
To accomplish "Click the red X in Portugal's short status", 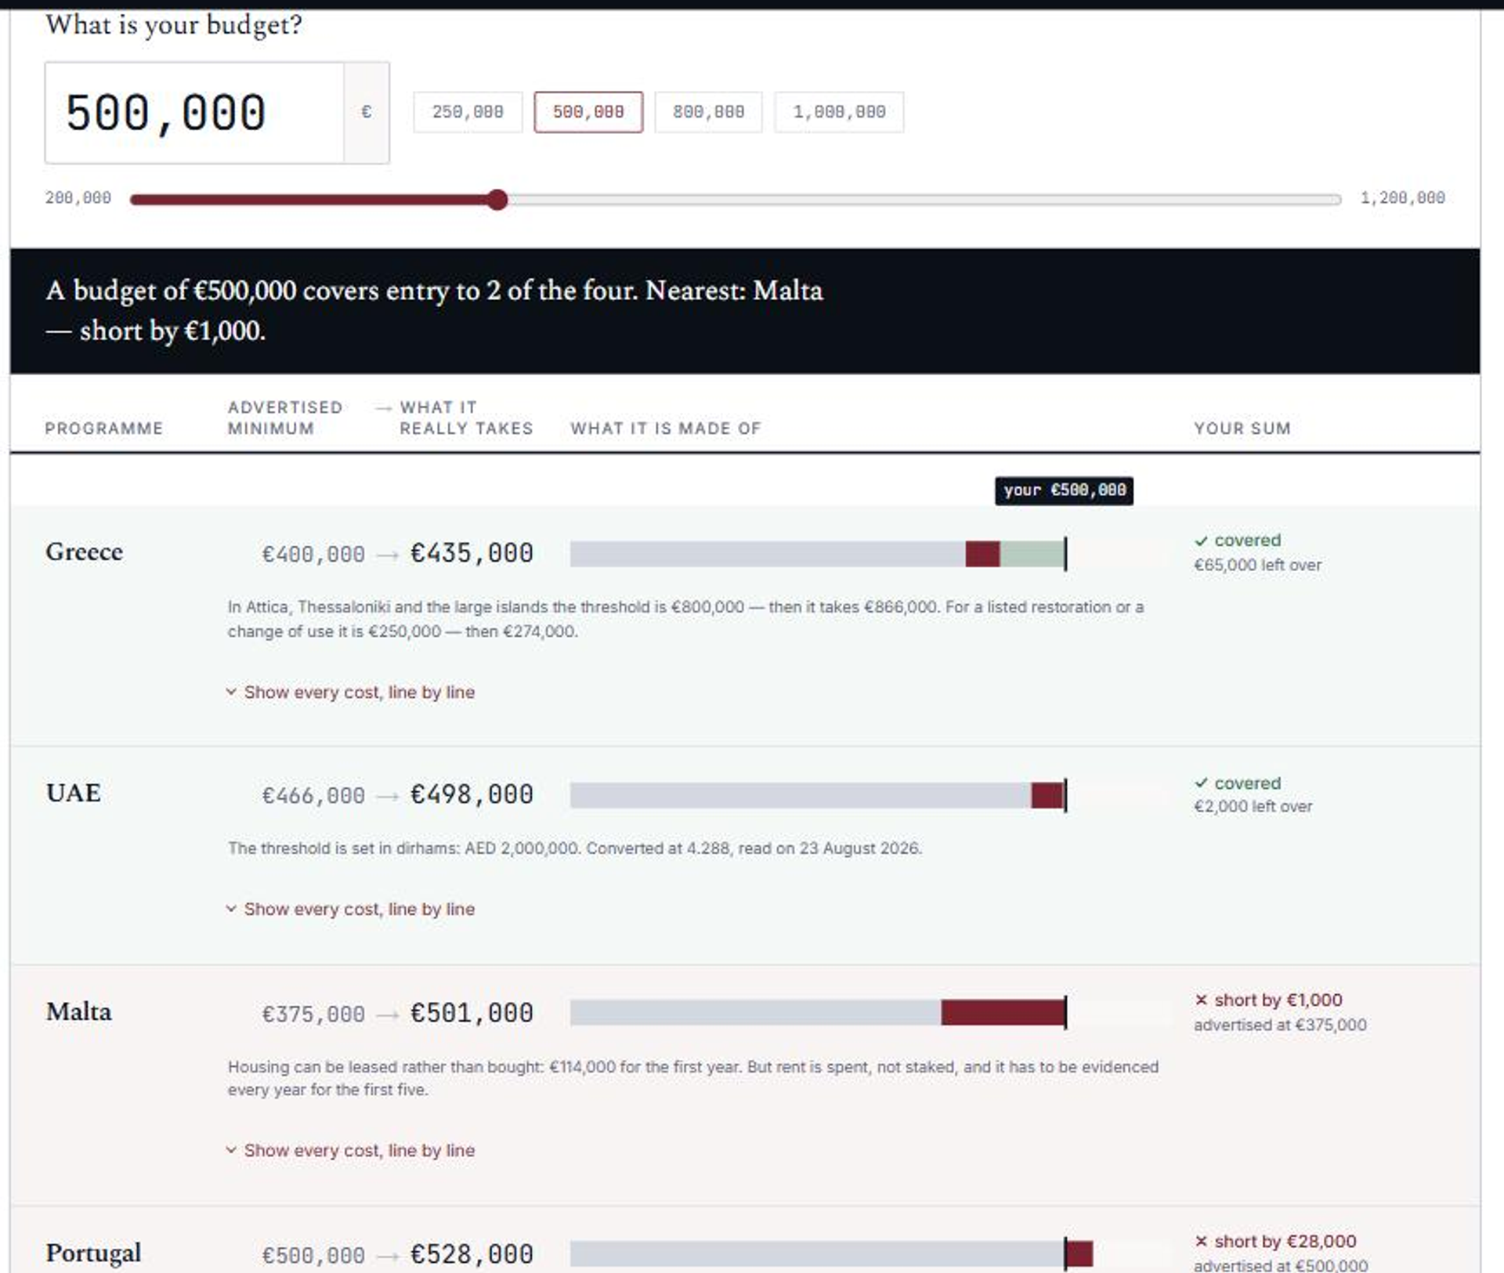I will pyautogui.click(x=1201, y=1241).
